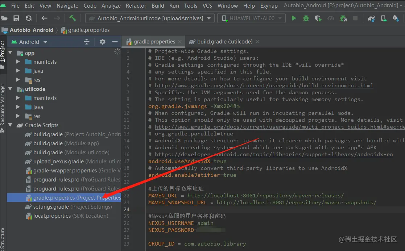Expand java folder under app
The height and width of the screenshot is (251, 405).
(x=18, y=71)
